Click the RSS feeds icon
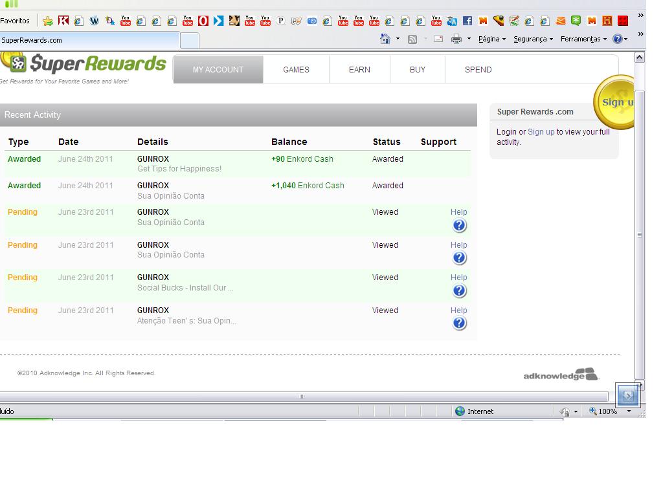 pos(412,39)
